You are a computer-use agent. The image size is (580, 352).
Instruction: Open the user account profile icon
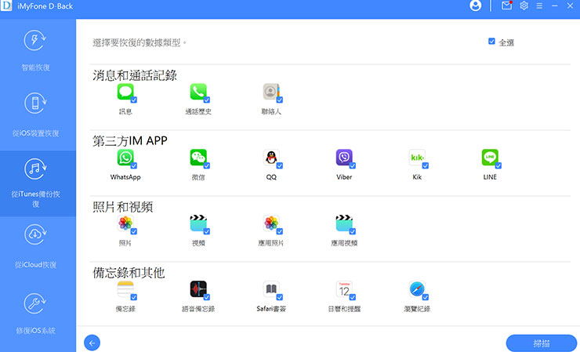[475, 5]
